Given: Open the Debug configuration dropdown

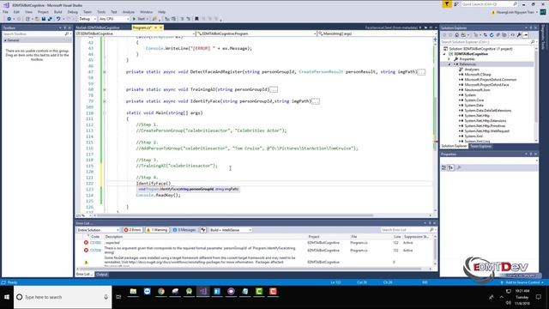Looking at the screenshot, I should 87,19.
